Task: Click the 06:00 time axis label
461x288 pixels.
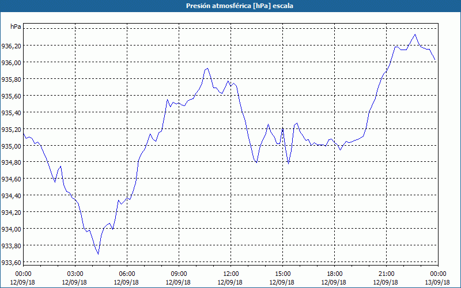Action: tap(127, 274)
